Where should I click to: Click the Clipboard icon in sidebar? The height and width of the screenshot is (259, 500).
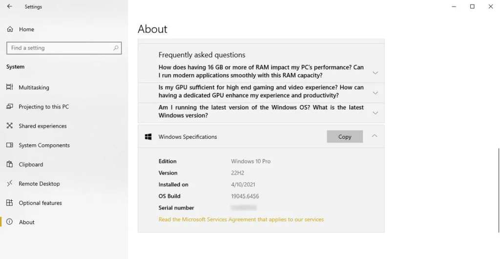point(10,165)
